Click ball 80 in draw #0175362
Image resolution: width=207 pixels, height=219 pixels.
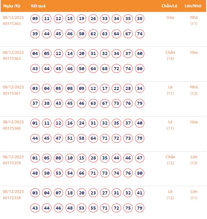tap(140, 69)
